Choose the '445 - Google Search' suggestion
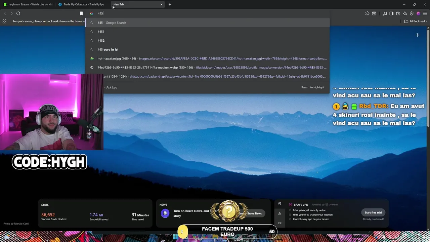Image resolution: width=430 pixels, height=242 pixels. click(208, 23)
